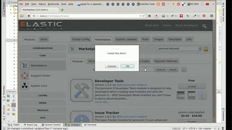This screenshot has width=232, height=130.
Task: Open Jamroom Network dropdown
Action: click(179, 48)
